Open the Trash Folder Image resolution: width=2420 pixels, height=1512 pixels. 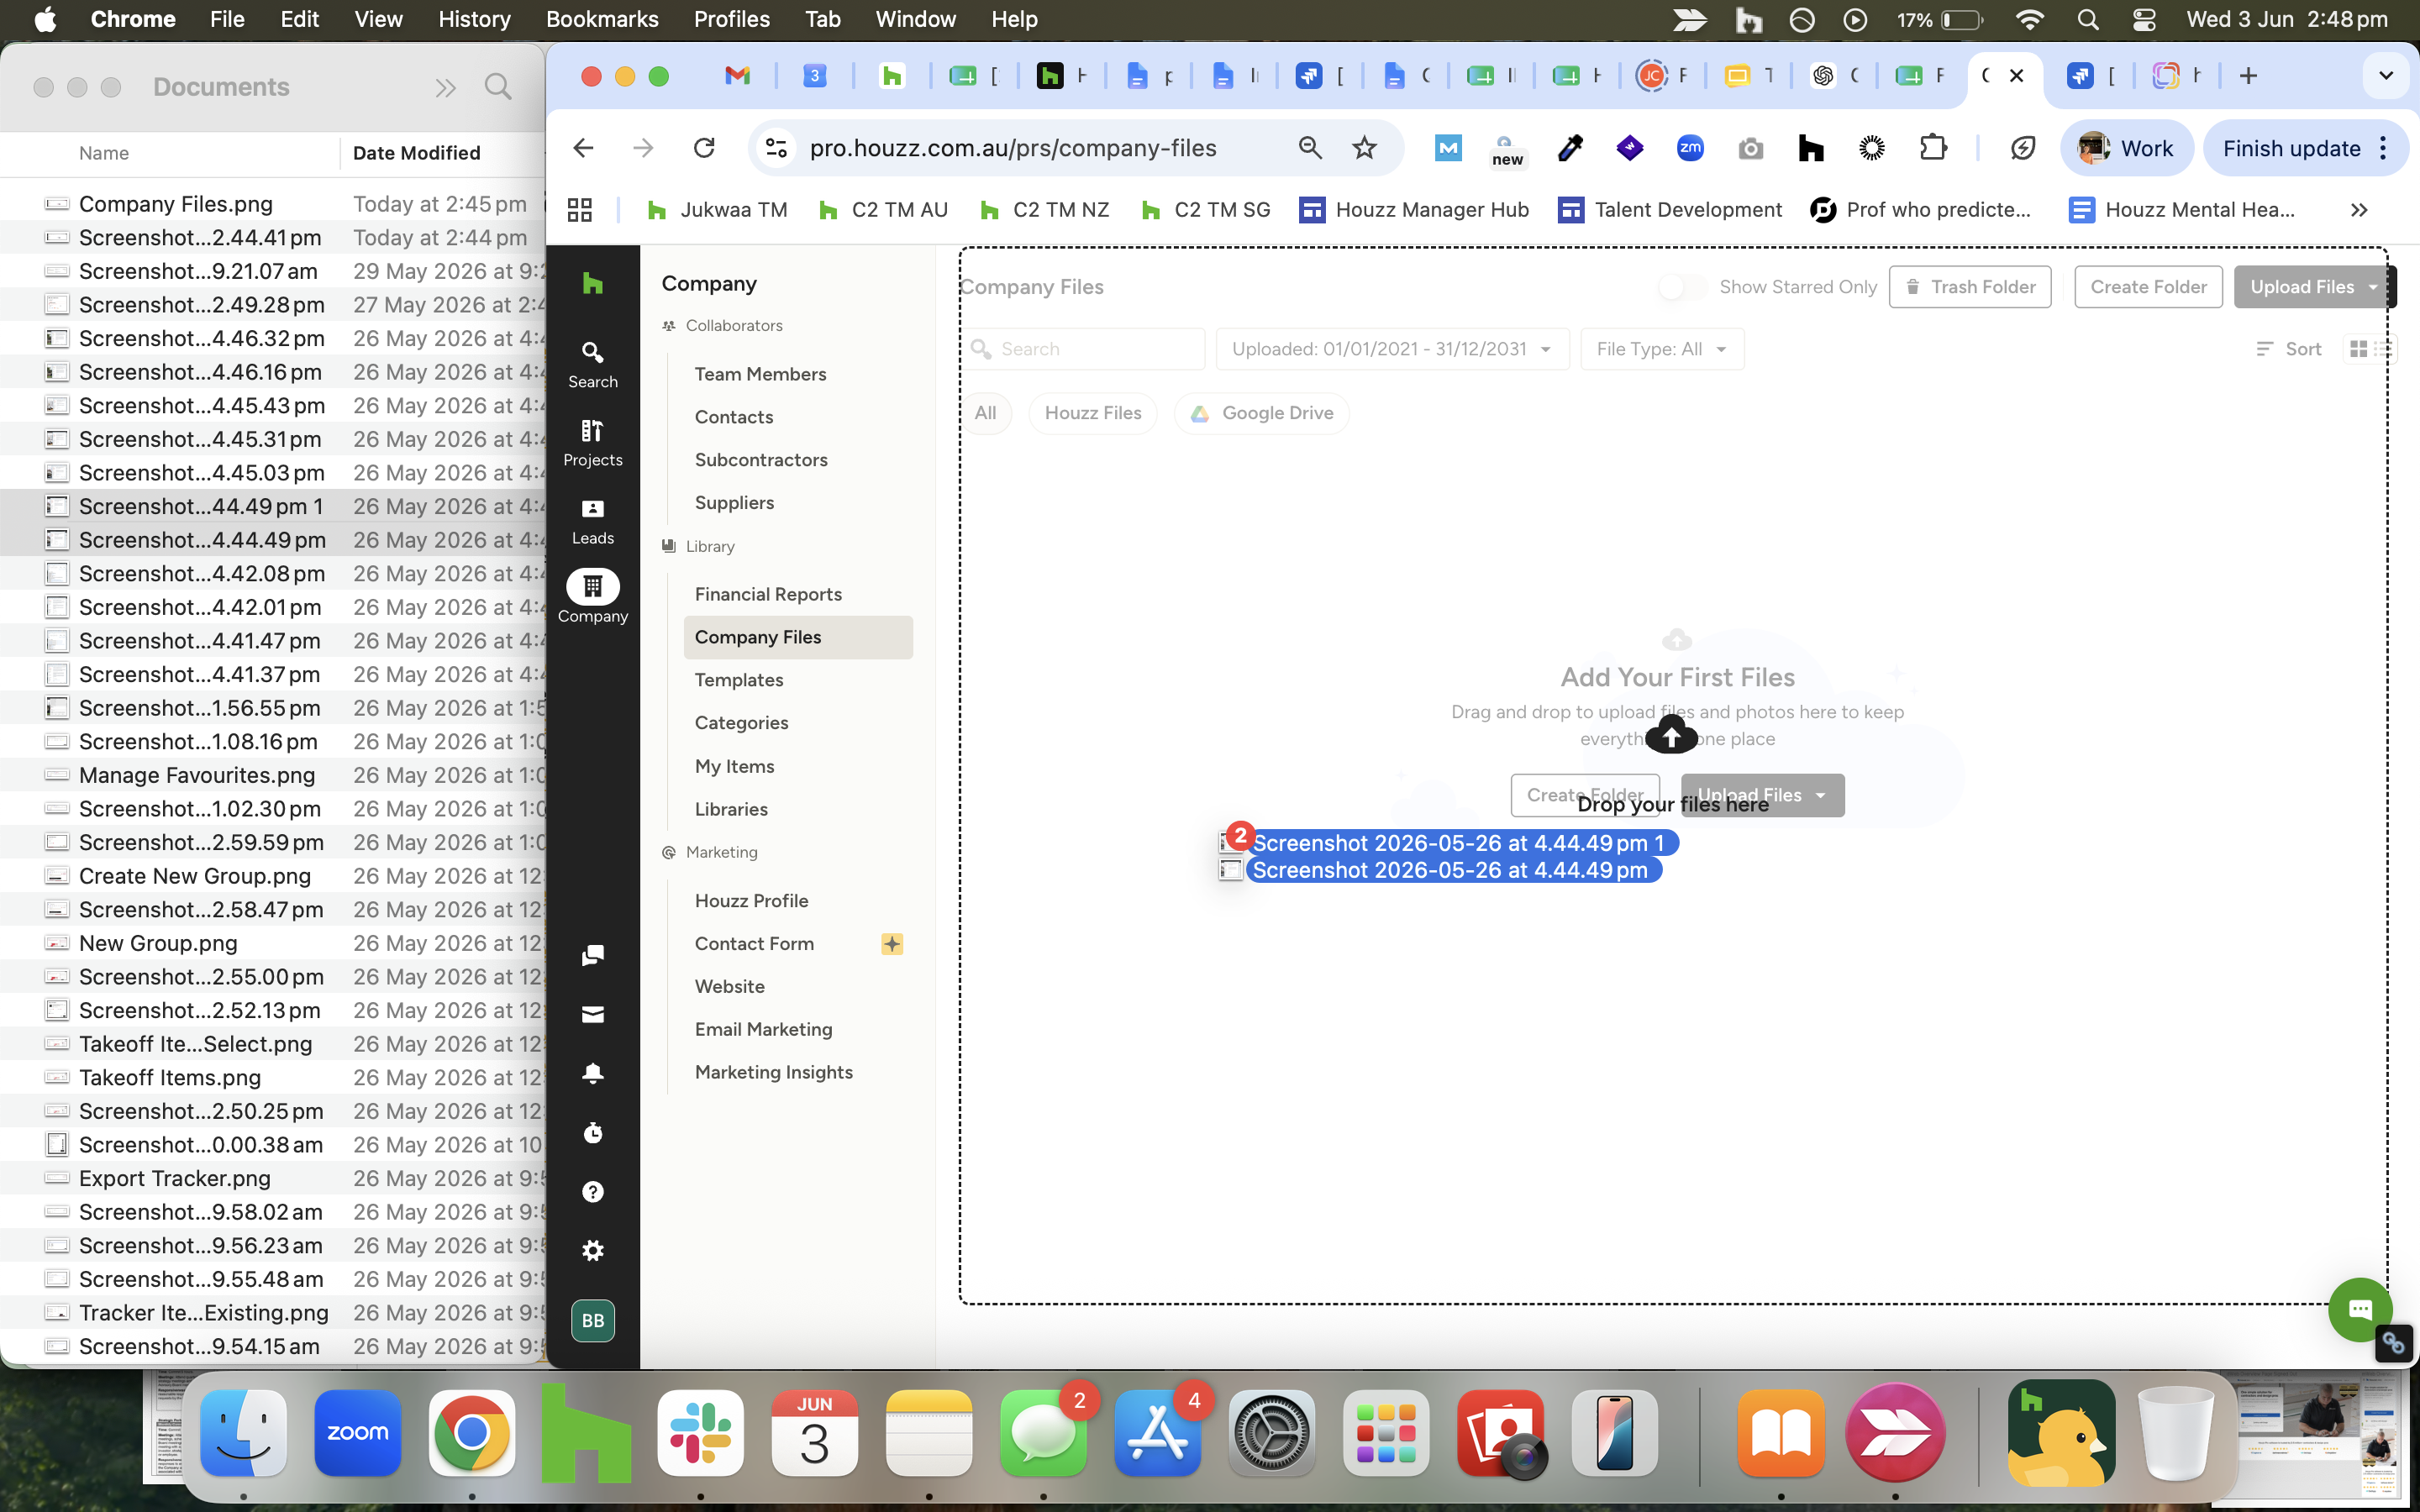click(x=1970, y=287)
